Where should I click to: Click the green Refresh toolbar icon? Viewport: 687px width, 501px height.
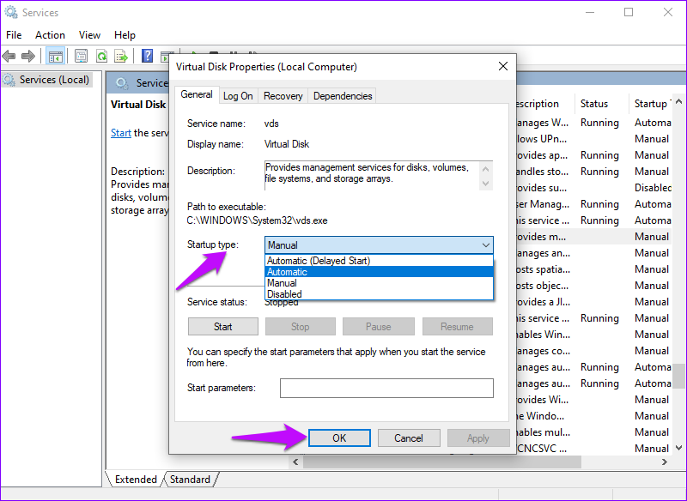tap(101, 56)
